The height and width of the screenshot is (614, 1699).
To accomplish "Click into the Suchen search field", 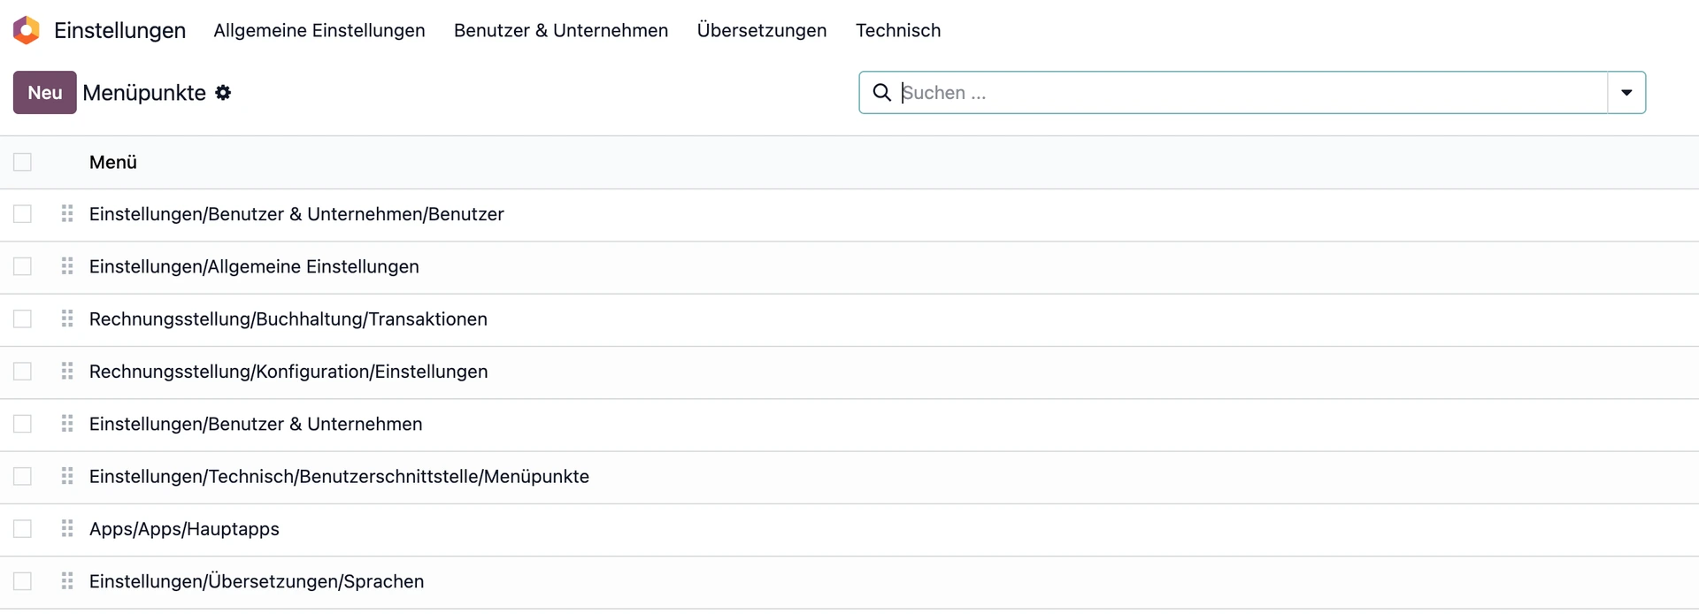I will point(1239,93).
